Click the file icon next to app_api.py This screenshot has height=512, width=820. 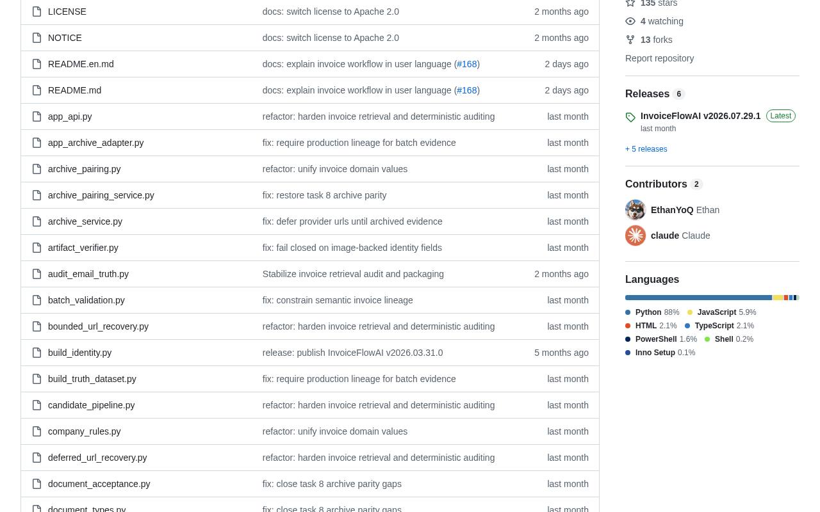(37, 116)
